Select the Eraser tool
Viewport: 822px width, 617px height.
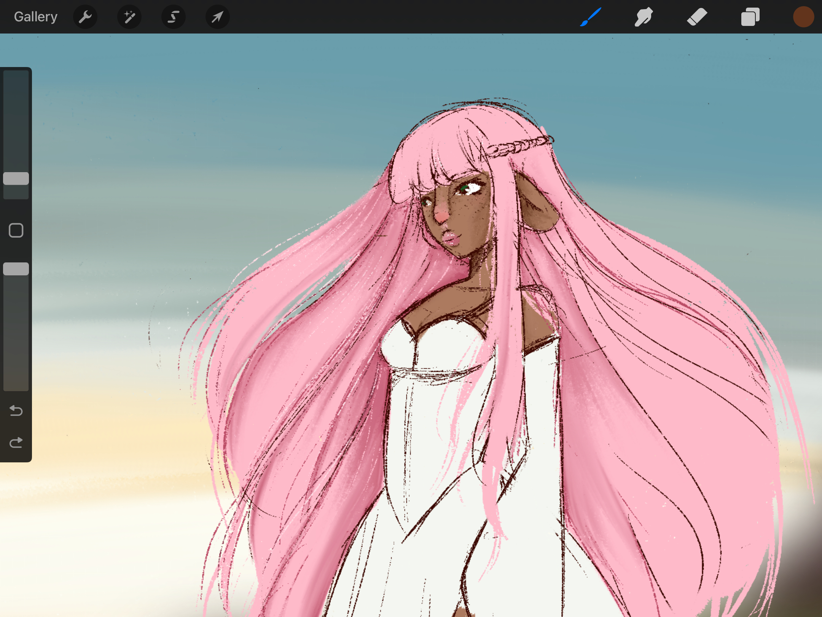tap(697, 17)
